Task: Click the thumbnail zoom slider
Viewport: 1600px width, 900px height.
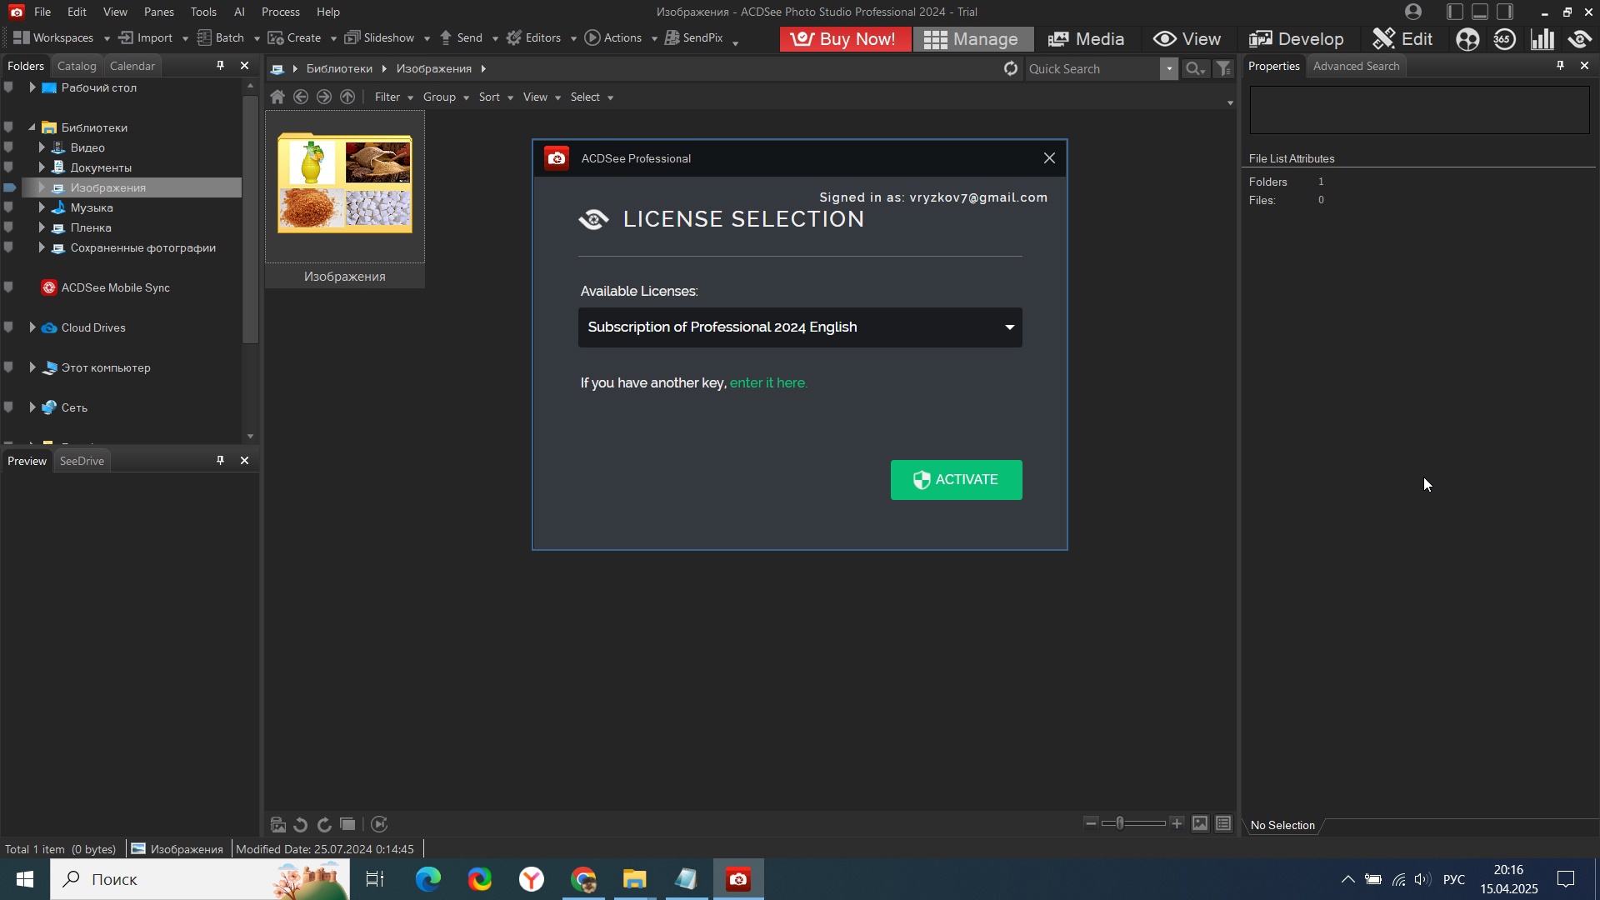Action: coord(1121,823)
